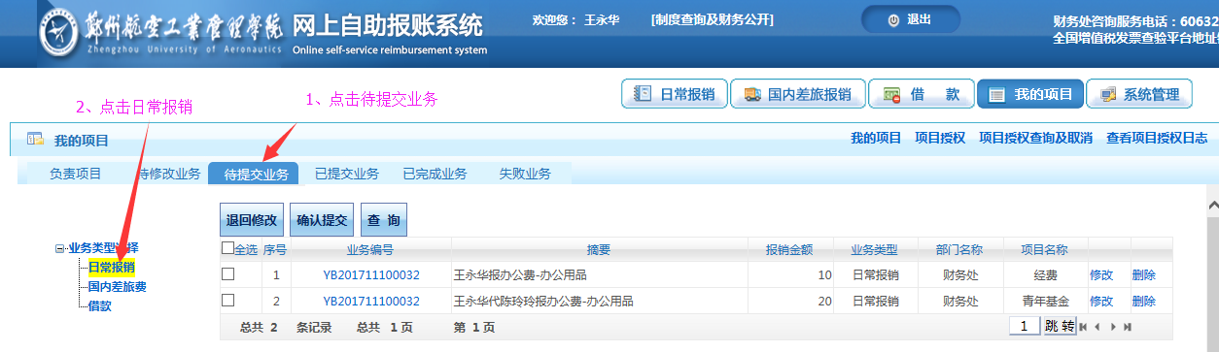Click the 项目授权 link
Image resolution: width=1219 pixels, height=352 pixels.
coord(940,139)
